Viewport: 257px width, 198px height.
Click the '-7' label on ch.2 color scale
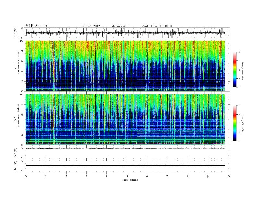(x=239, y=141)
